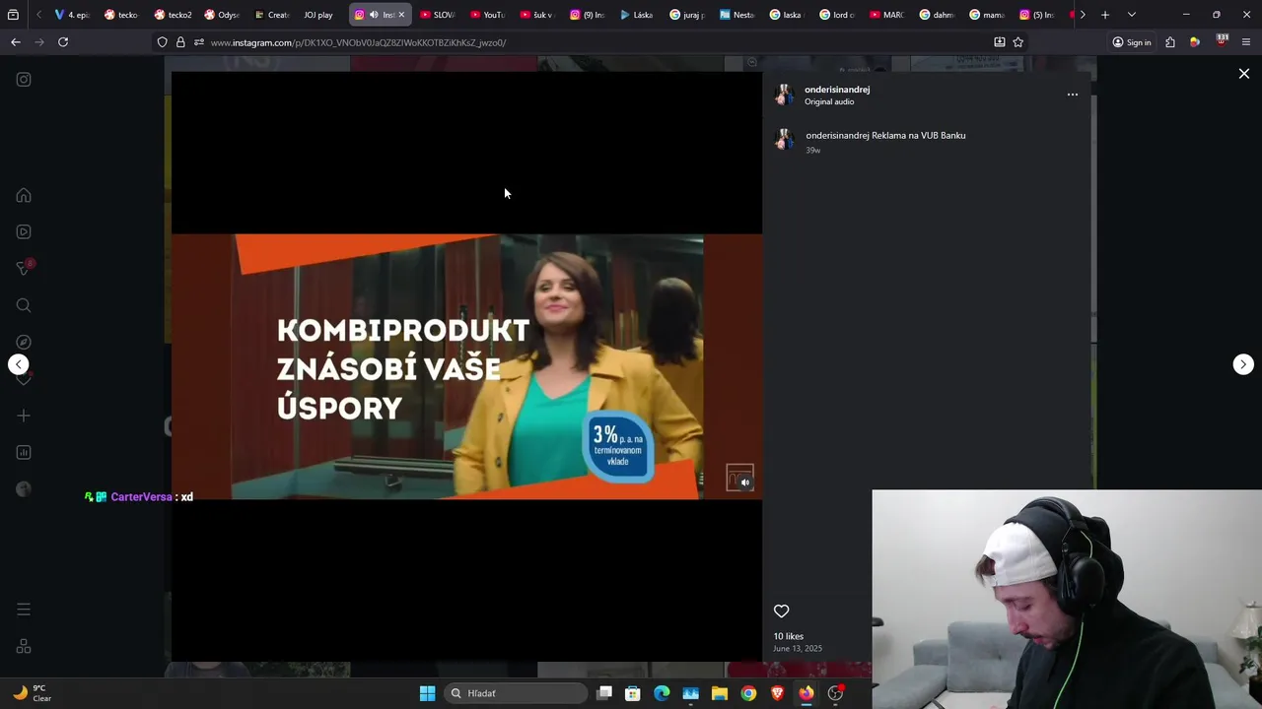Click the Create plus icon in the sidebar
This screenshot has width=1262, height=709.
coord(24,416)
